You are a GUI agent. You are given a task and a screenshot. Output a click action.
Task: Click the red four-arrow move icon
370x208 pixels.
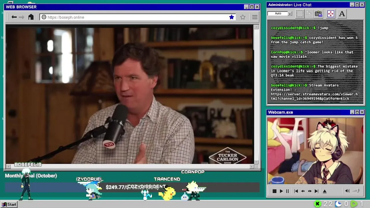pos(330,14)
